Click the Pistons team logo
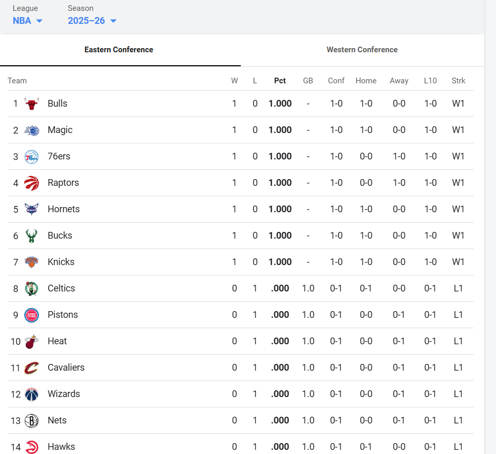The height and width of the screenshot is (454, 496). click(x=32, y=315)
